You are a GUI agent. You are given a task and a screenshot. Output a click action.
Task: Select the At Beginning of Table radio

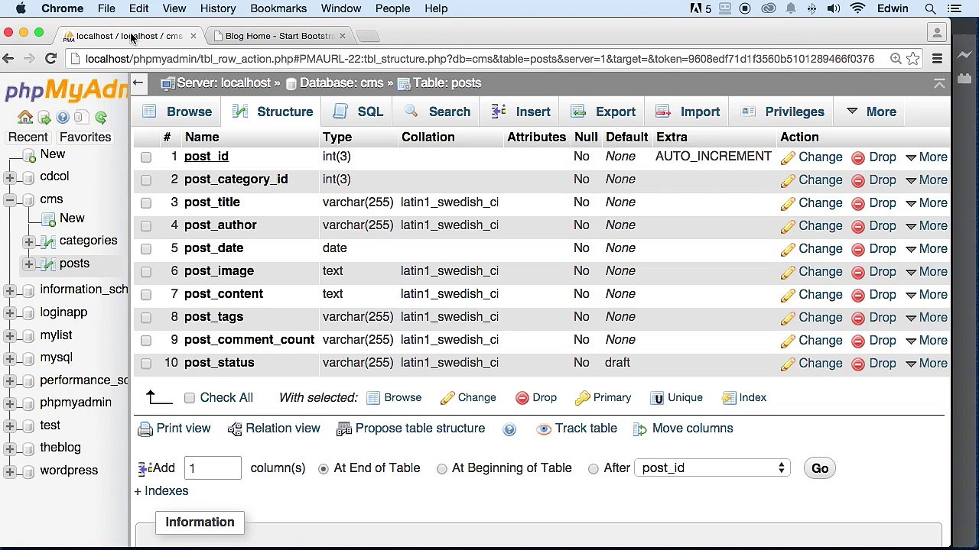442,469
